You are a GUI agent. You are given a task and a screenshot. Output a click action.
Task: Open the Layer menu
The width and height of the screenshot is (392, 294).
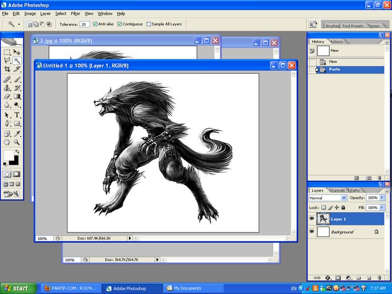pos(45,14)
